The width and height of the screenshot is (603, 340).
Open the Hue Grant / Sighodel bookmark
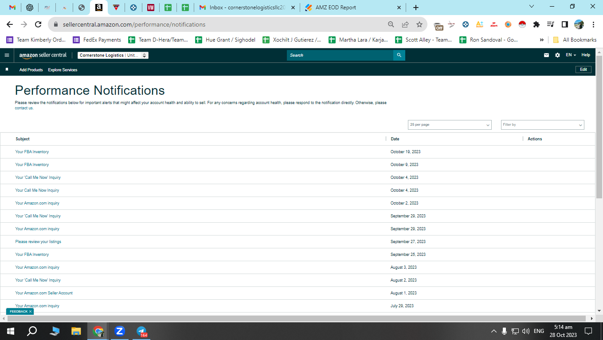(x=225, y=40)
